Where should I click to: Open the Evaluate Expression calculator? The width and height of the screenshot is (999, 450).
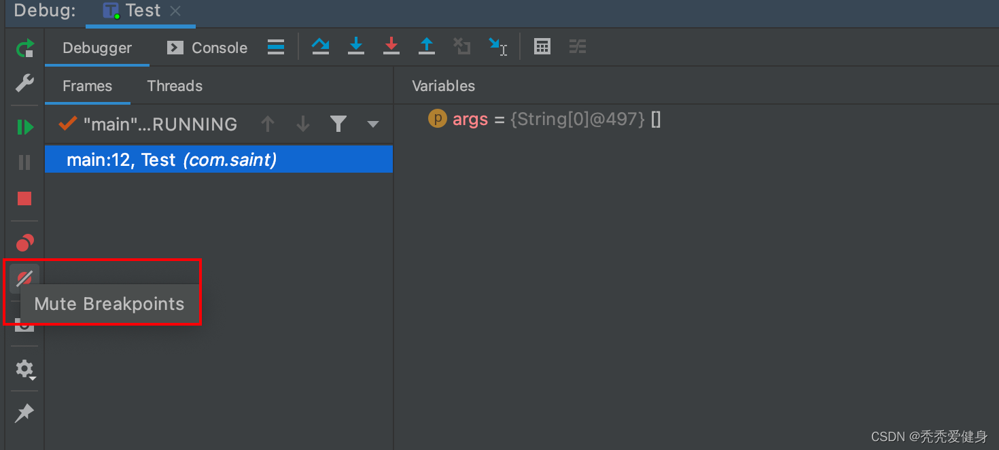click(542, 46)
